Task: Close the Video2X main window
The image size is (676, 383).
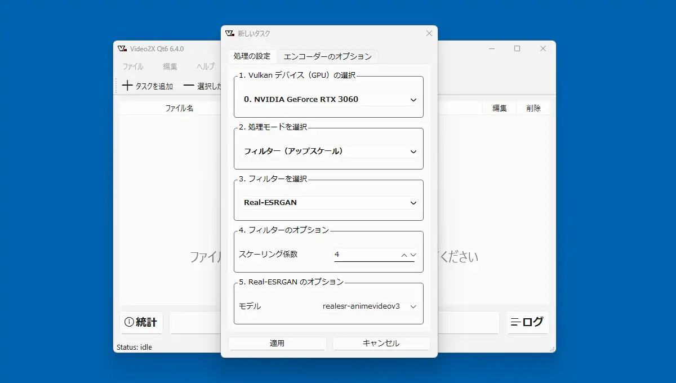Action: pos(543,48)
